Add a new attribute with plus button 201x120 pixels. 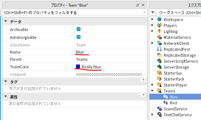pyautogui.click(x=143, y=95)
